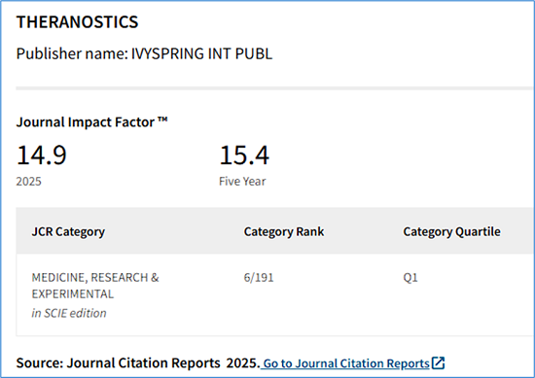Click the Journal Impact Factor heading
Image resolution: width=535 pixels, height=378 pixels.
point(91,122)
